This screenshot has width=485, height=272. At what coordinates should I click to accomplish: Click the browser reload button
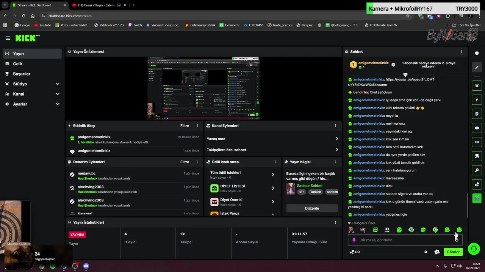coord(23,16)
